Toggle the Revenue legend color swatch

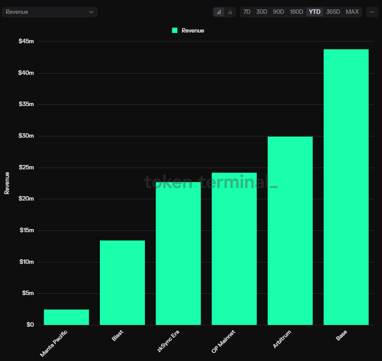click(x=175, y=30)
